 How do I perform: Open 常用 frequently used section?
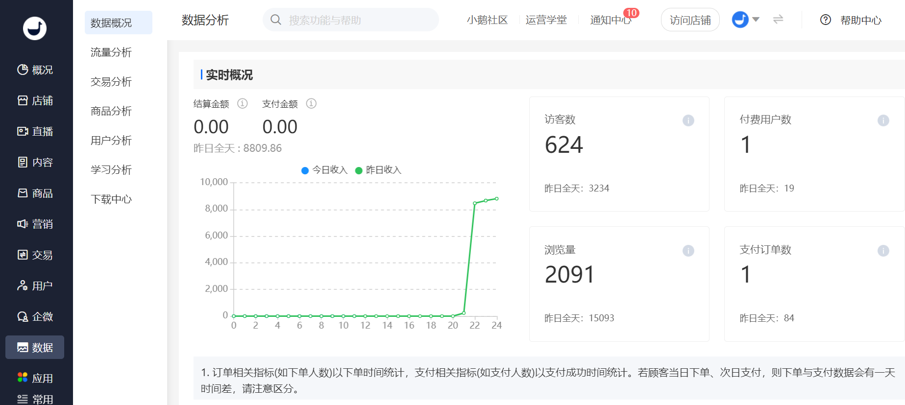coord(35,399)
